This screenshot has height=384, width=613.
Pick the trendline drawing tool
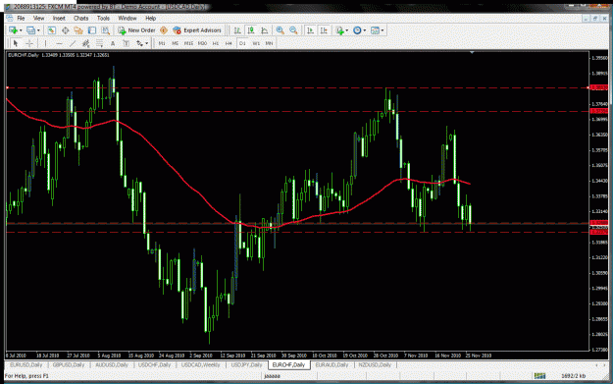coord(73,43)
